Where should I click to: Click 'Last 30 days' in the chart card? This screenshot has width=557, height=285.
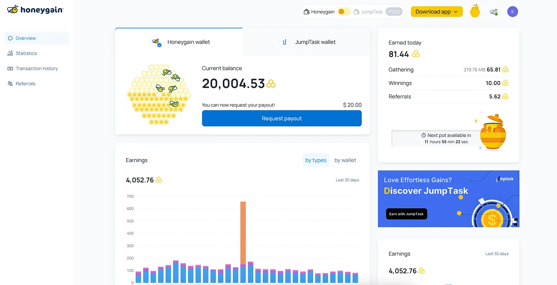coord(347,180)
